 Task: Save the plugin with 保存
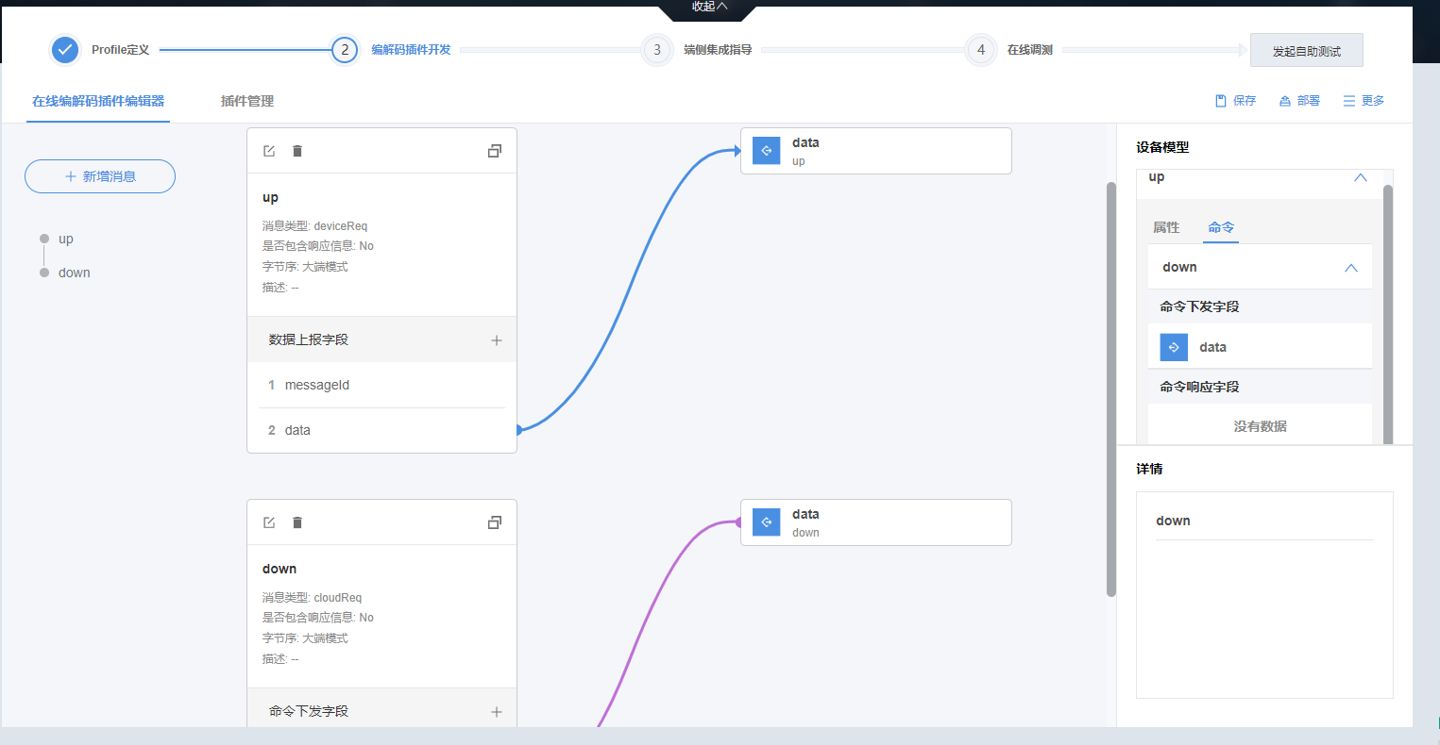coord(1235,101)
